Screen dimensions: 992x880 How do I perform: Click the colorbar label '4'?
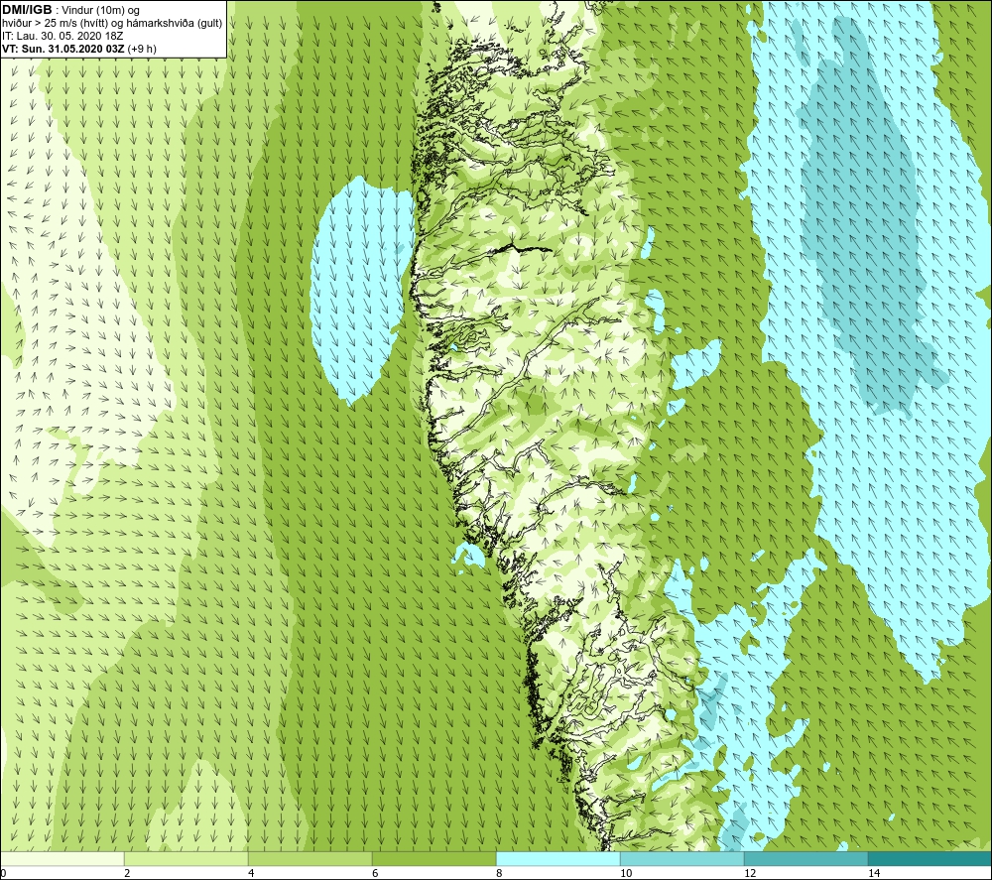pos(251,873)
